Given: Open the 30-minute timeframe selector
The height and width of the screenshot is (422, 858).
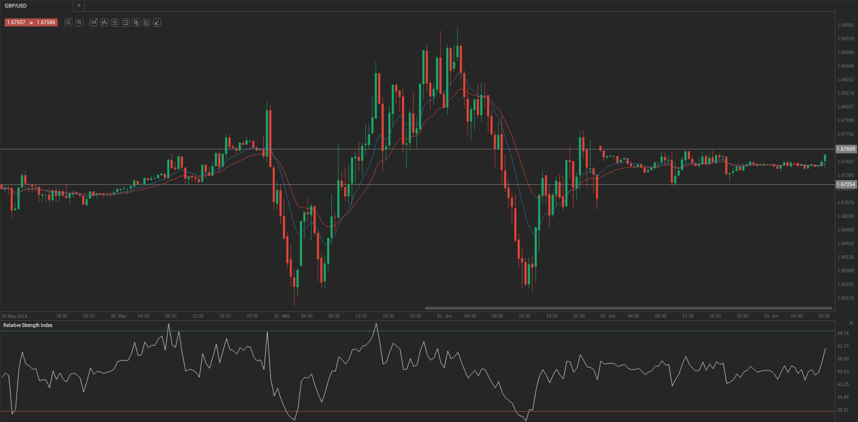Looking at the screenshot, I should (94, 23).
